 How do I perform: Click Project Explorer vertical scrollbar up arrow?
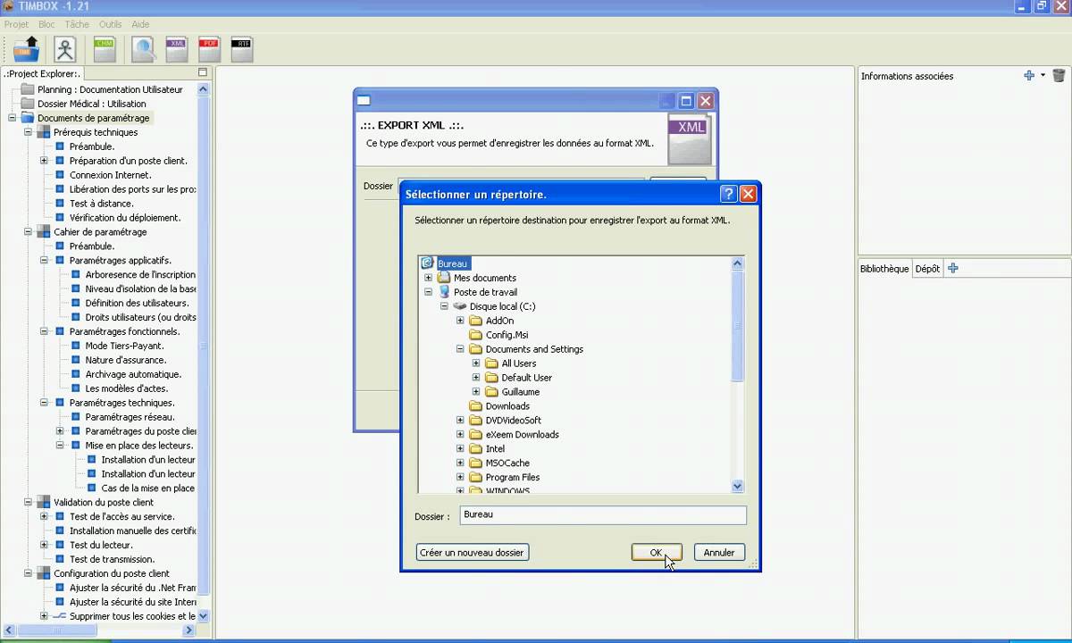tap(204, 89)
